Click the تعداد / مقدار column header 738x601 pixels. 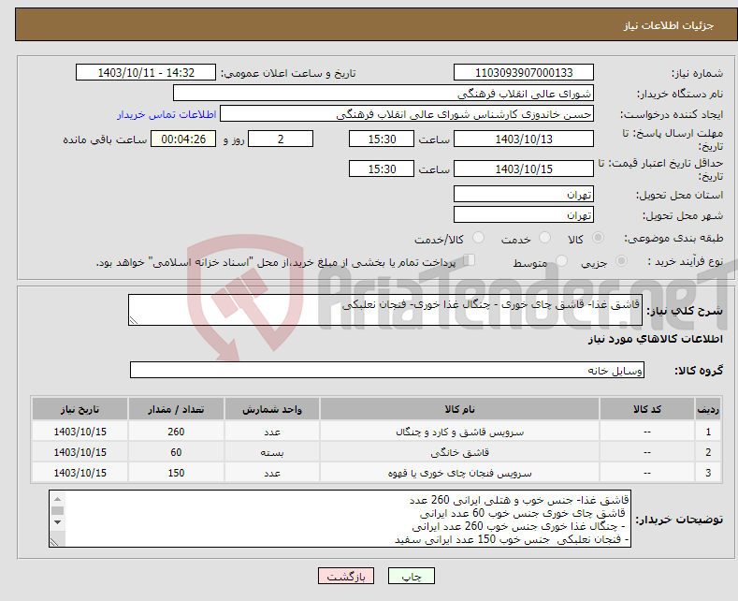tap(176, 409)
